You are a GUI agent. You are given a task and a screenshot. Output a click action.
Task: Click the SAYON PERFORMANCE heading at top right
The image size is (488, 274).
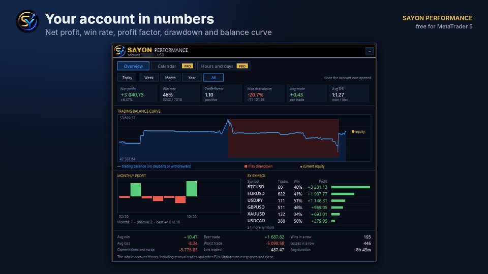tap(438, 18)
